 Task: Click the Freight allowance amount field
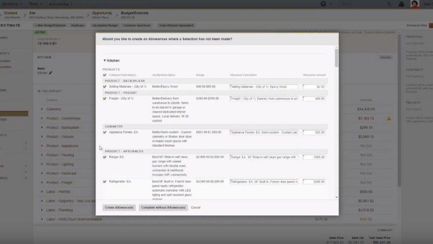point(314,99)
